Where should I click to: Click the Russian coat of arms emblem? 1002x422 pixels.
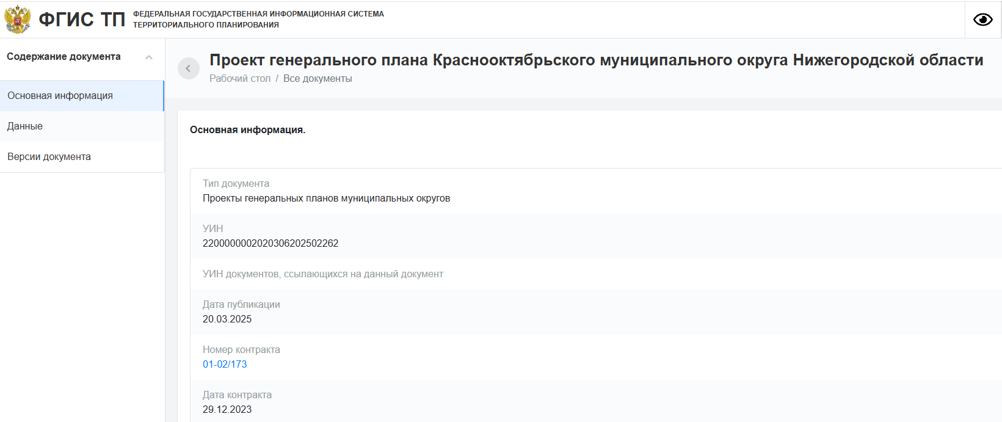[17, 20]
